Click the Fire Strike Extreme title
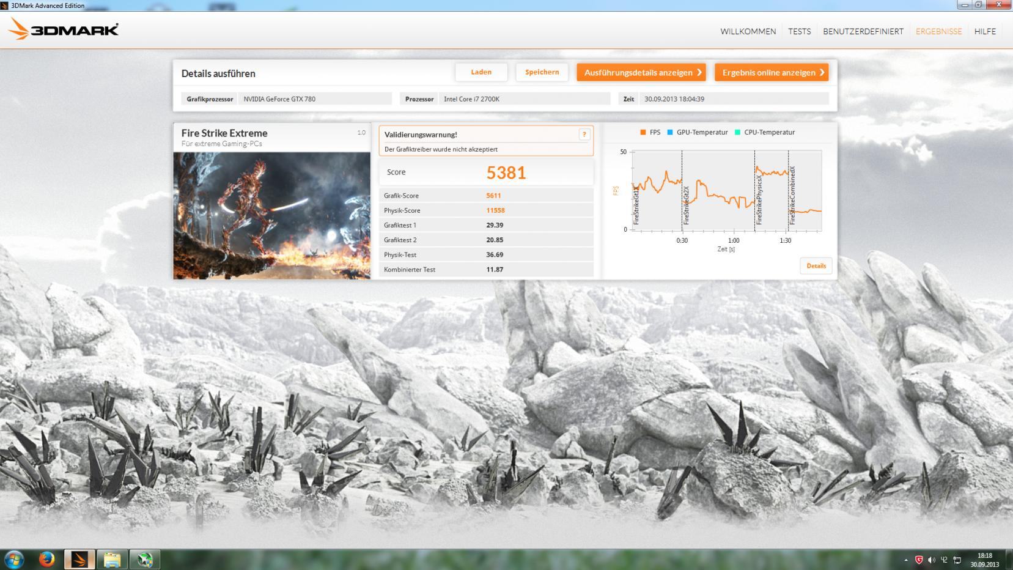Image resolution: width=1013 pixels, height=570 pixels. 224,133
